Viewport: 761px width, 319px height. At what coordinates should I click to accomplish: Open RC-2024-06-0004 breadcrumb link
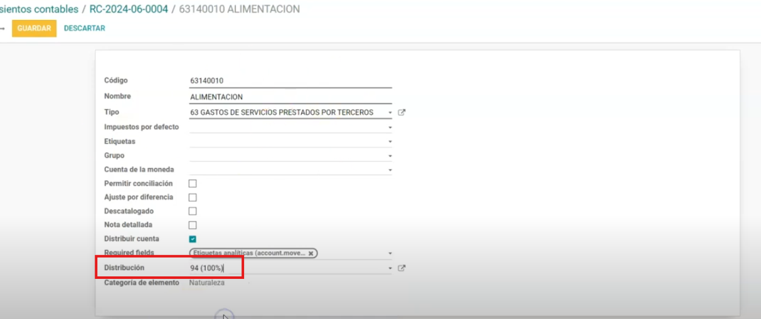[x=129, y=9]
